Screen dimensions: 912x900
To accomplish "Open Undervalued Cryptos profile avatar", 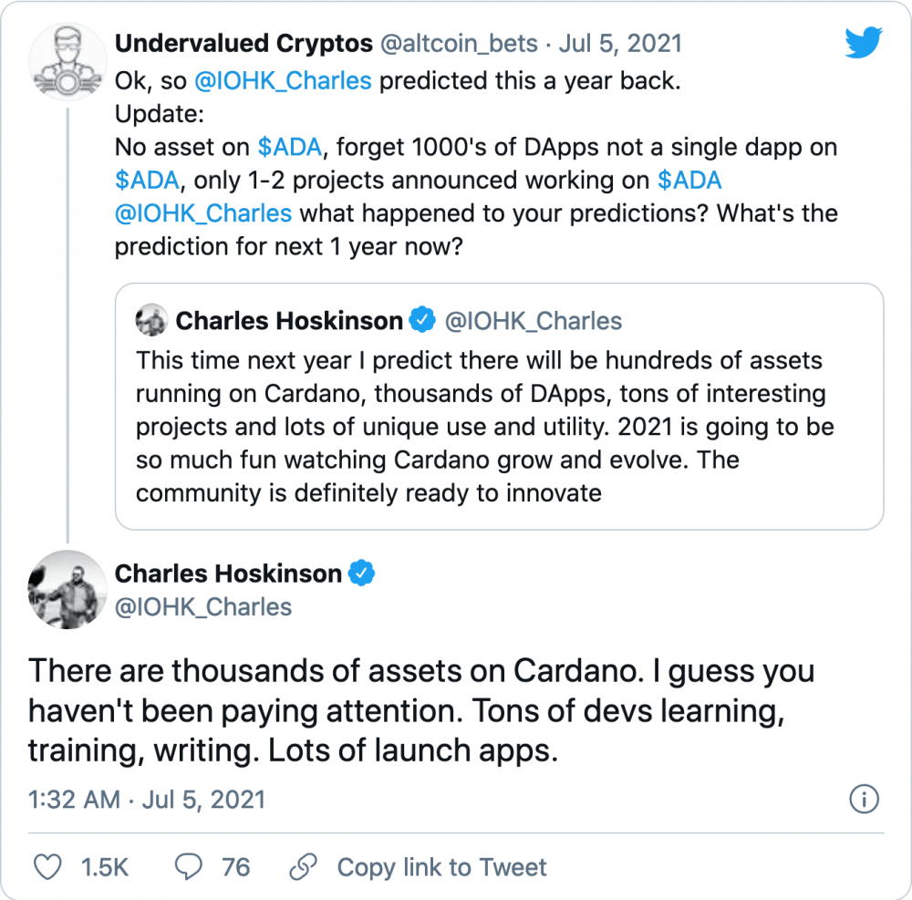I will pyautogui.click(x=67, y=62).
